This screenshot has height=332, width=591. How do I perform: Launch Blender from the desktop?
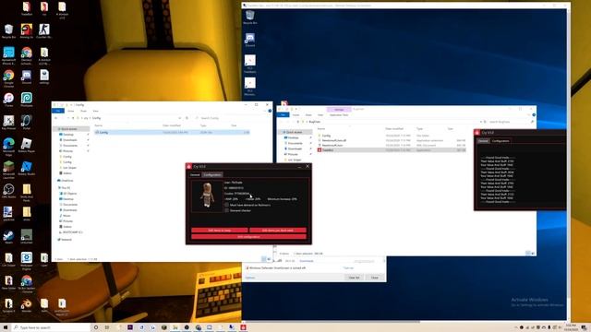pyautogui.click(x=27, y=305)
